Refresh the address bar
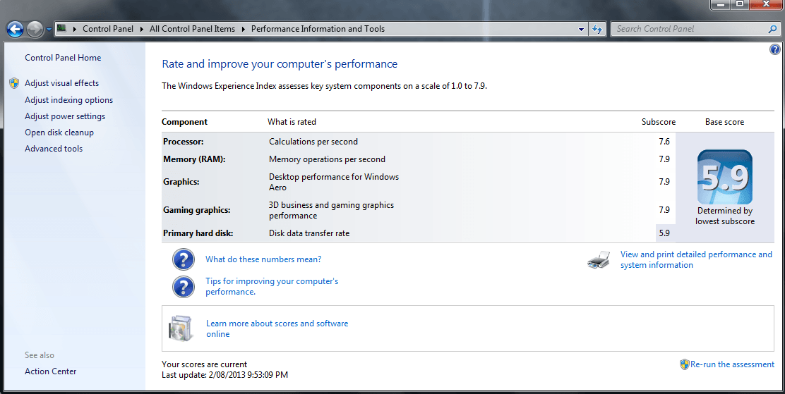This screenshot has height=394, width=785. pyautogui.click(x=597, y=29)
